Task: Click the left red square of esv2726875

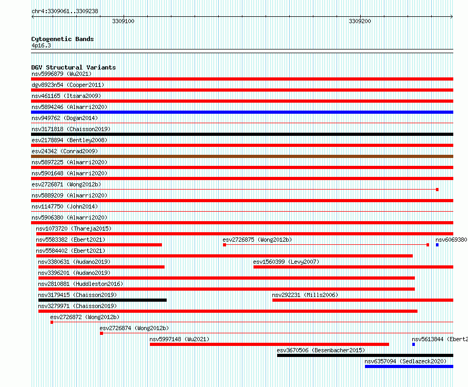Action: pyautogui.click(x=225, y=245)
